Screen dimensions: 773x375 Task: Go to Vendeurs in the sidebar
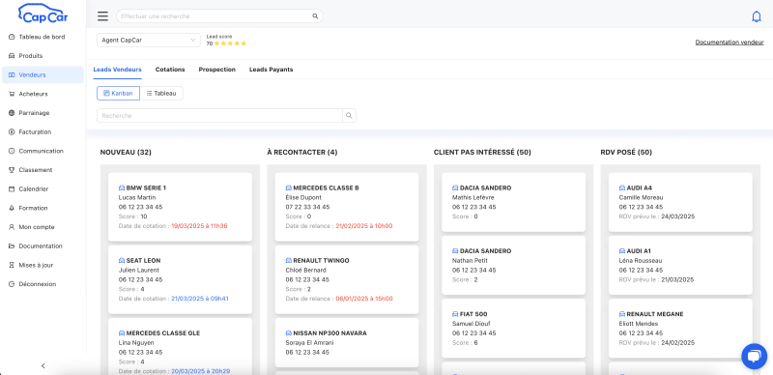(x=43, y=75)
